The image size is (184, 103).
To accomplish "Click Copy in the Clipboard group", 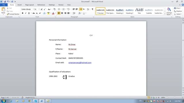I will pos(9,11).
